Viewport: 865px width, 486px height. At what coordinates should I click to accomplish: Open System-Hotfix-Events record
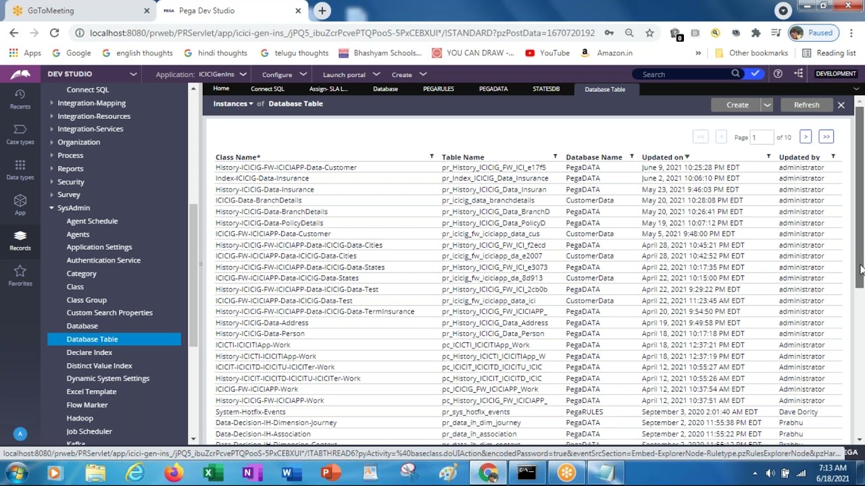pyautogui.click(x=251, y=412)
